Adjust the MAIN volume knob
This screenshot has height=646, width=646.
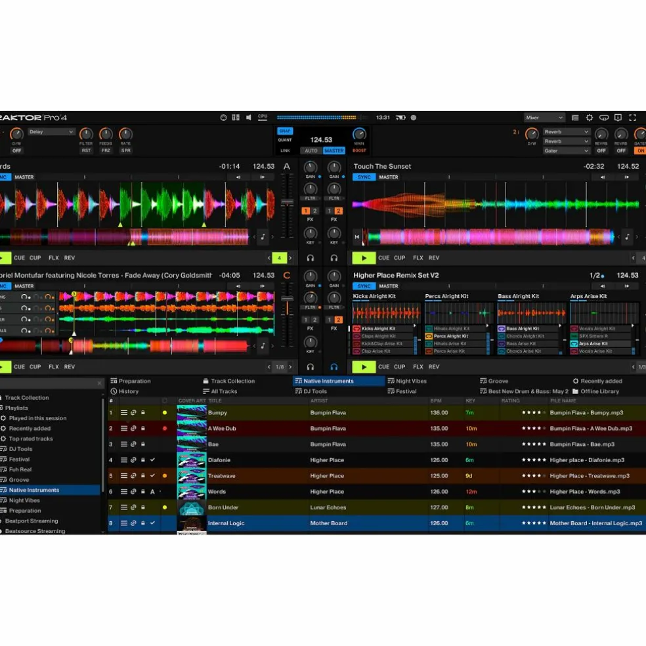click(359, 134)
